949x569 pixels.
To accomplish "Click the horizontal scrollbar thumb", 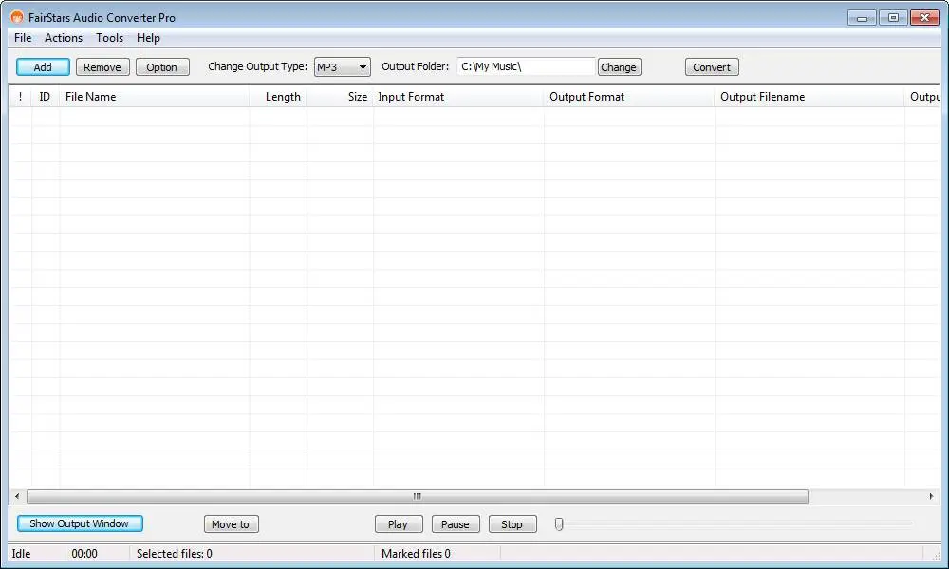I will [x=418, y=496].
